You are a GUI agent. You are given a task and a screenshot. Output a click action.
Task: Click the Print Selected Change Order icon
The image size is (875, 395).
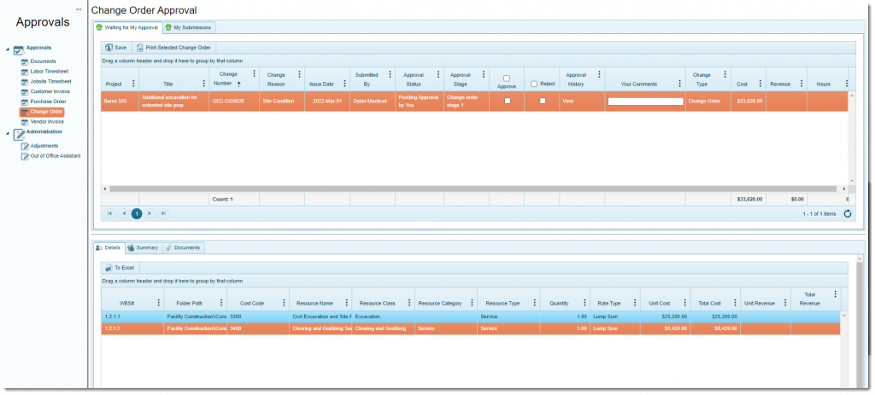[140, 48]
